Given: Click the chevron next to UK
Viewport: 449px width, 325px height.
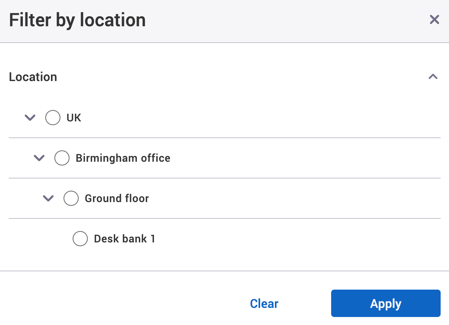Looking at the screenshot, I should 30,118.
